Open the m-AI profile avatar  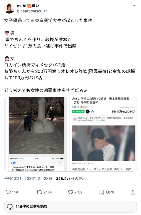pos(9,8)
